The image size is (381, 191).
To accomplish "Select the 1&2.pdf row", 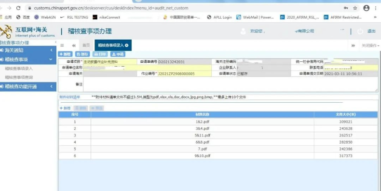I will [x=218, y=122].
